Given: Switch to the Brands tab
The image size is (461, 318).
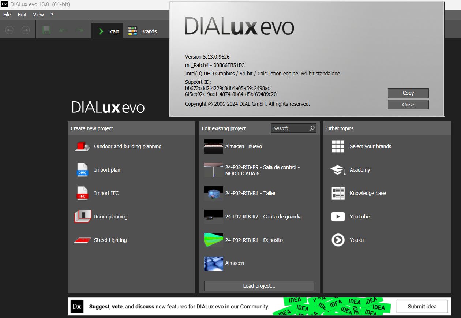Looking at the screenshot, I should pyautogui.click(x=142, y=31).
